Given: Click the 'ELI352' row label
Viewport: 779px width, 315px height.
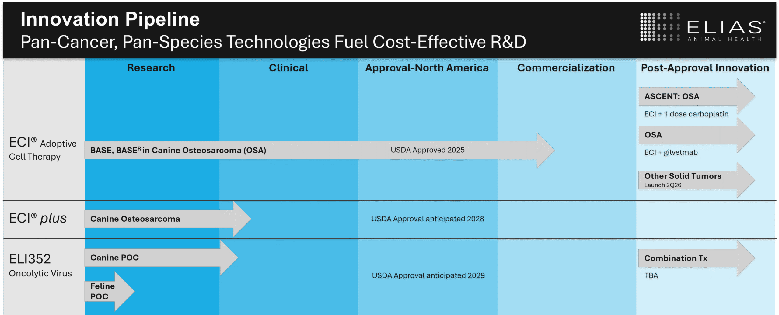Looking at the screenshot, I should pyautogui.click(x=30, y=259).
